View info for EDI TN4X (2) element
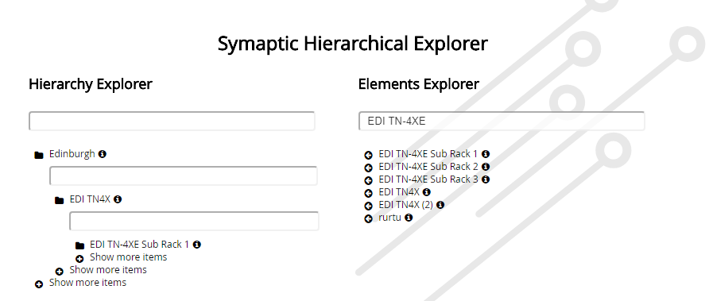This screenshot has height=301, width=709. pos(440,205)
